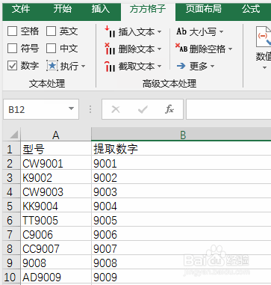Viewport: 271px width, 285px height.
Task: Click the blue 更多 arrow icon
Action: (x=181, y=66)
